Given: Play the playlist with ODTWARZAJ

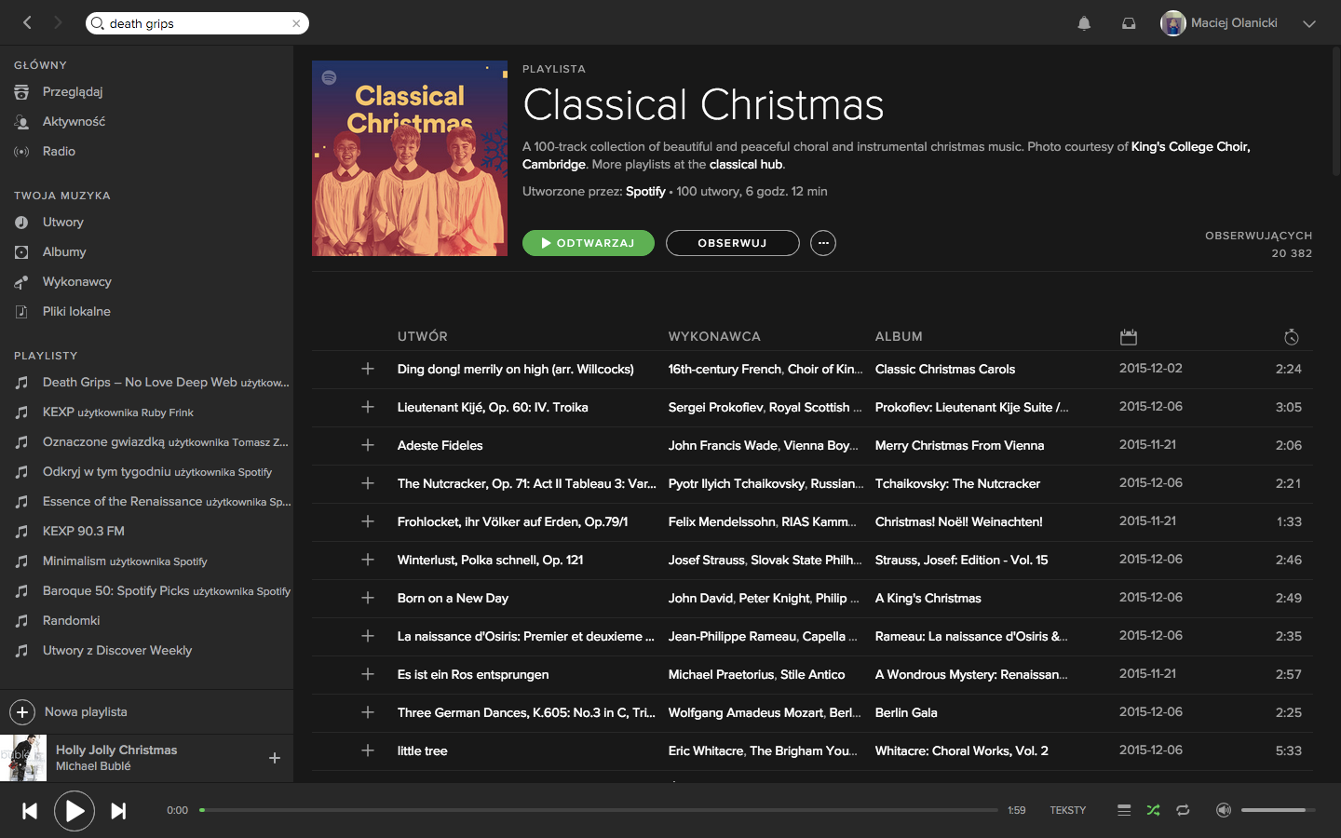Looking at the screenshot, I should [589, 243].
